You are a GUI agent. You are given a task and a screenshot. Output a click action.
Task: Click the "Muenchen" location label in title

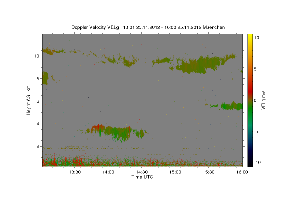(214, 27)
